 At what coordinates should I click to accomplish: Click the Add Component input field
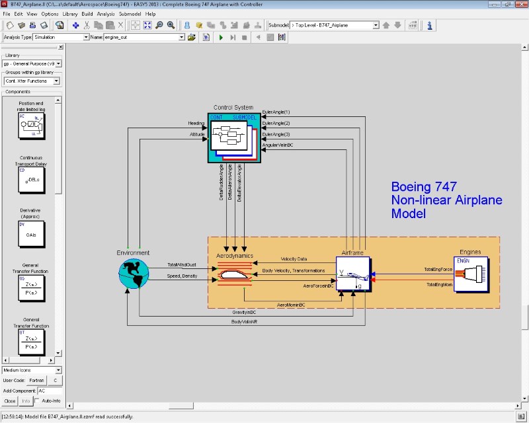point(50,391)
